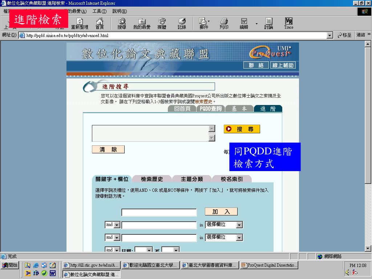372x279 pixels.
Task: Click the ProQuest UMI logo
Action: [270, 52]
